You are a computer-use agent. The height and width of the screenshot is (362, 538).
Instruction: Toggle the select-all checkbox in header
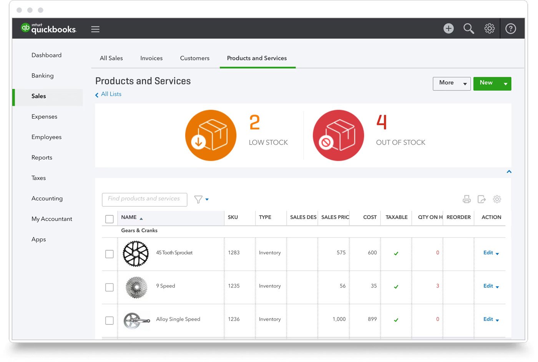pyautogui.click(x=110, y=219)
